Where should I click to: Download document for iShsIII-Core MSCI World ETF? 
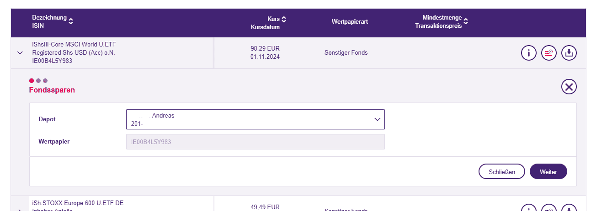pos(569,53)
